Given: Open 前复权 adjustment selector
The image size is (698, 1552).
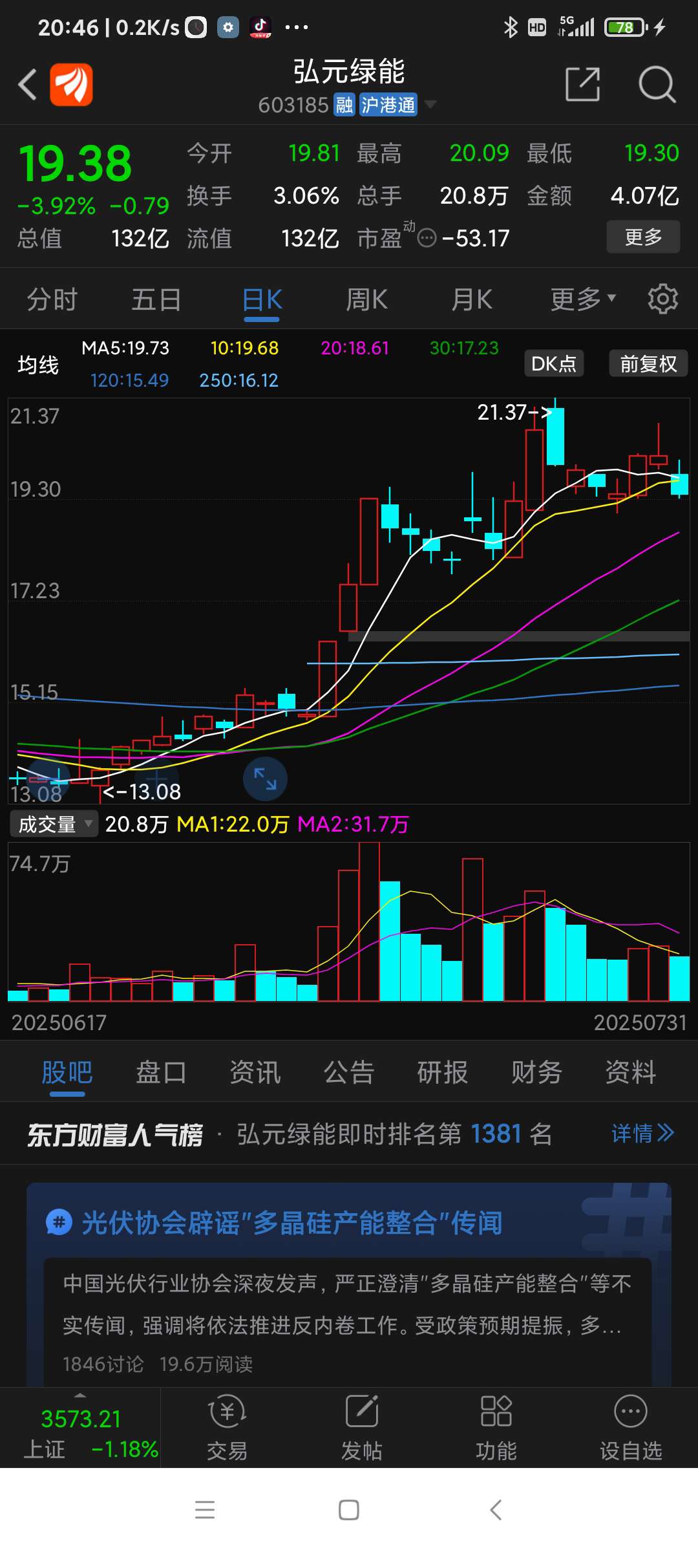Looking at the screenshot, I should (648, 363).
